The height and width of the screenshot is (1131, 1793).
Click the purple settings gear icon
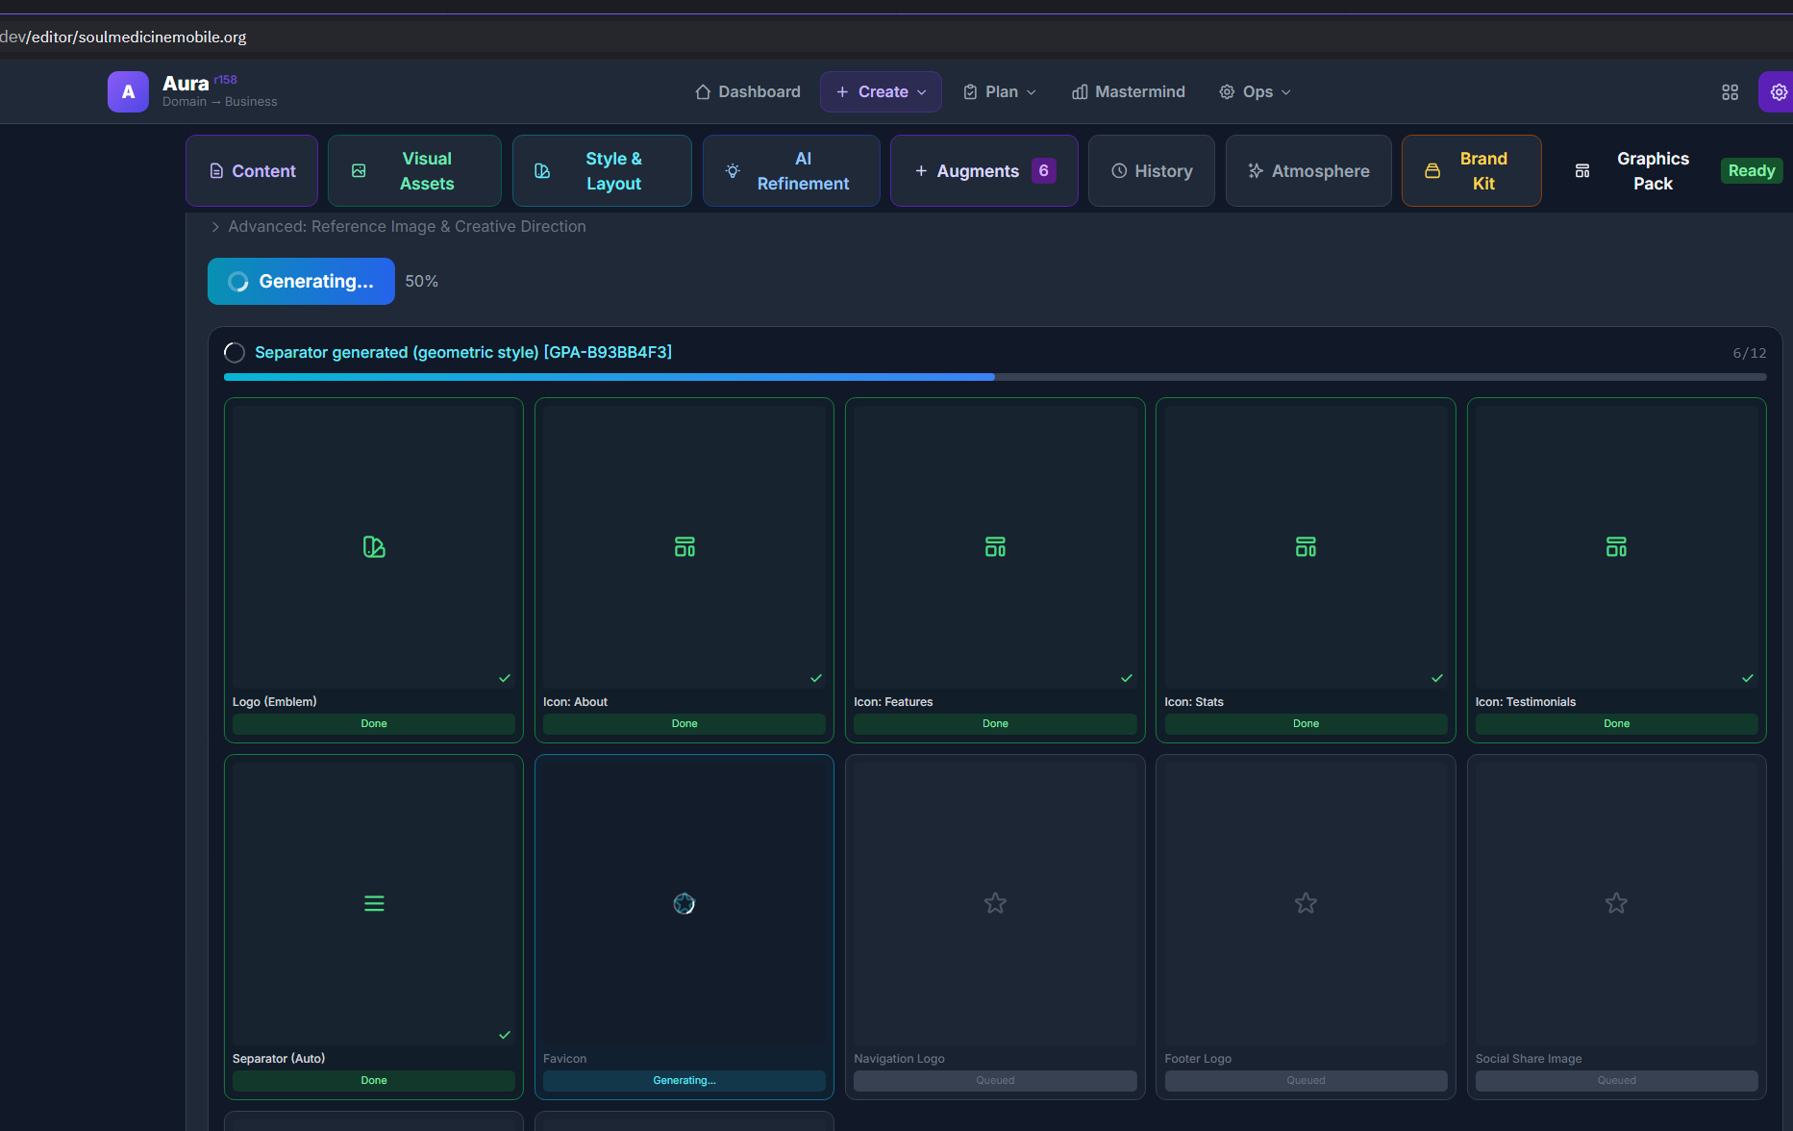pyautogui.click(x=1778, y=92)
